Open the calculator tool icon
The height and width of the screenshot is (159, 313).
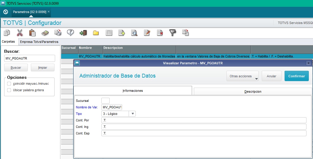(45, 33)
